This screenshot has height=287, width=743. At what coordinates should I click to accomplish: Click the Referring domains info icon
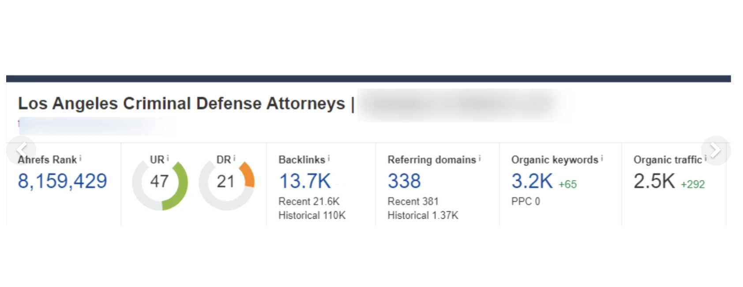pos(480,158)
